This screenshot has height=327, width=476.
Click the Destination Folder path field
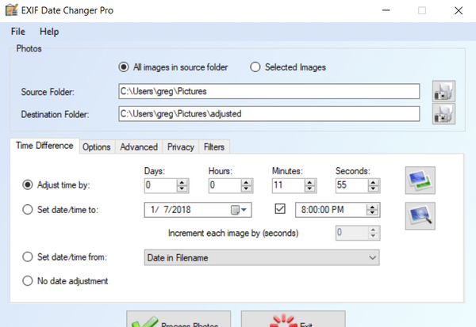coord(269,114)
